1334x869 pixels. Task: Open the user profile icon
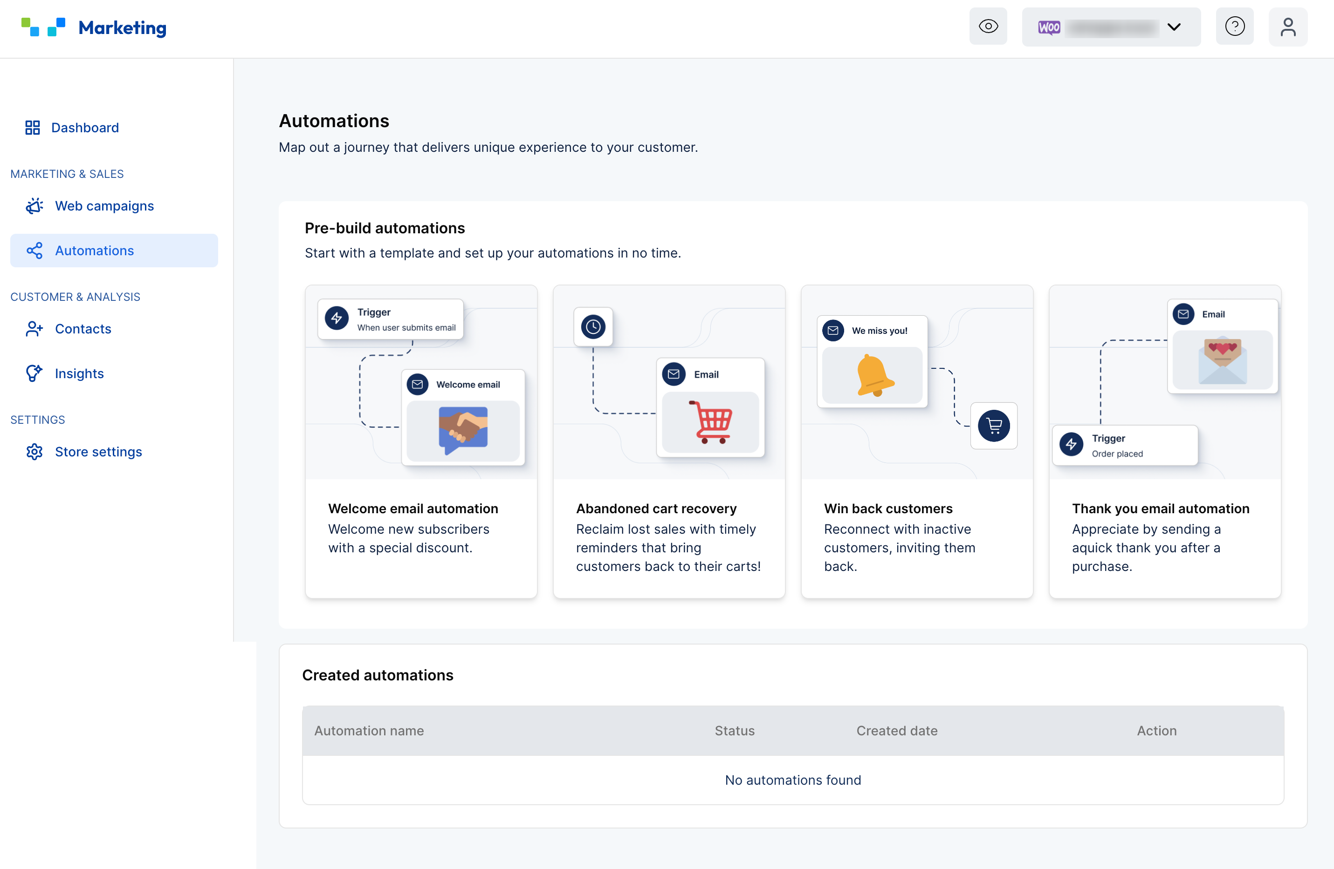(1288, 27)
